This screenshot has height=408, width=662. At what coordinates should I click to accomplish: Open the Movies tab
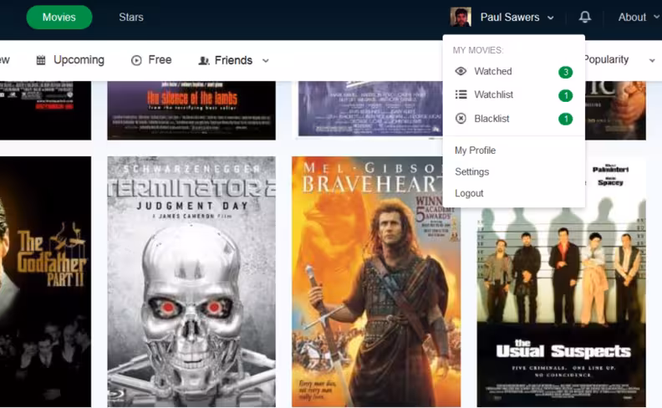coord(59,18)
